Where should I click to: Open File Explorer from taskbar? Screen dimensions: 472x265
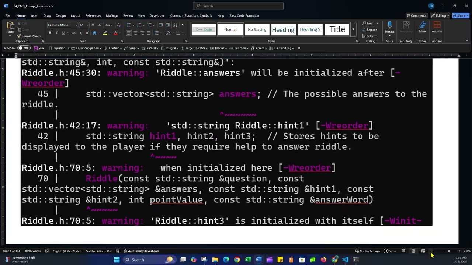point(215,259)
